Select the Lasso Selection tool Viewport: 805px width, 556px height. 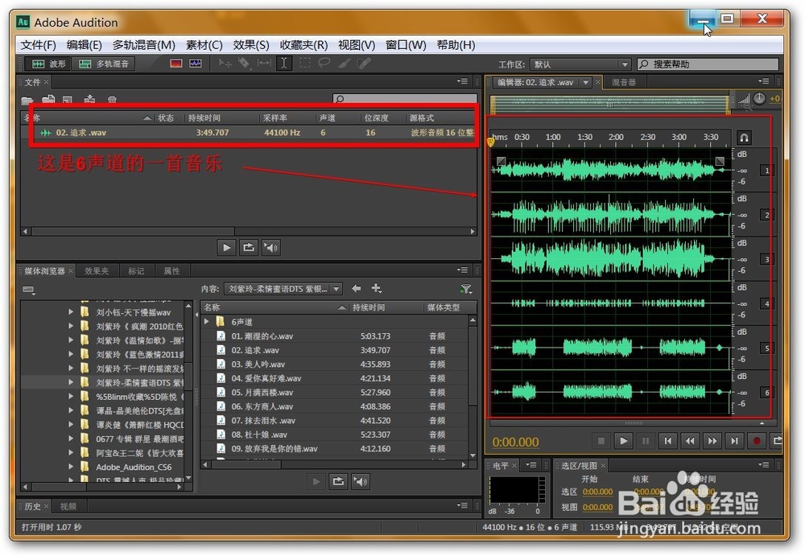324,64
